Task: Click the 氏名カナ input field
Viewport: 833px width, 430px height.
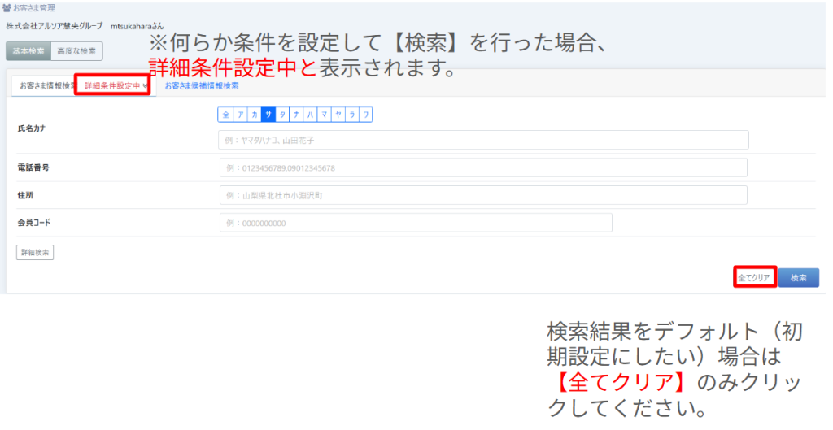Action: [x=483, y=140]
